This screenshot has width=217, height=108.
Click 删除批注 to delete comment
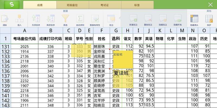tap(148, 19)
